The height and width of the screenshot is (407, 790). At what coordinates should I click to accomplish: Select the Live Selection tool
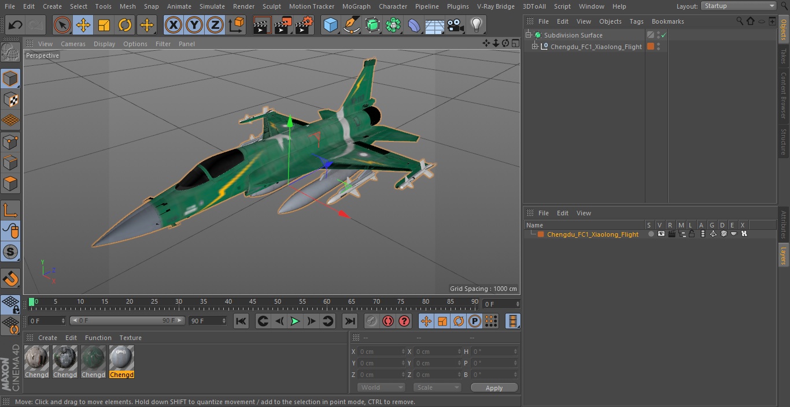62,25
